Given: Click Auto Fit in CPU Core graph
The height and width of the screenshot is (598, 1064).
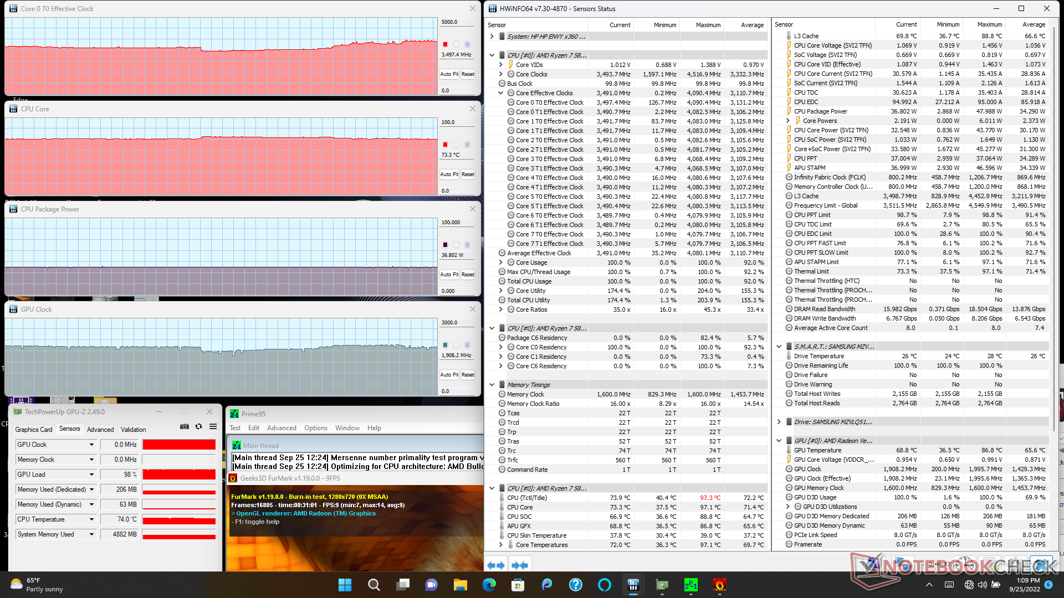Looking at the screenshot, I should (449, 174).
